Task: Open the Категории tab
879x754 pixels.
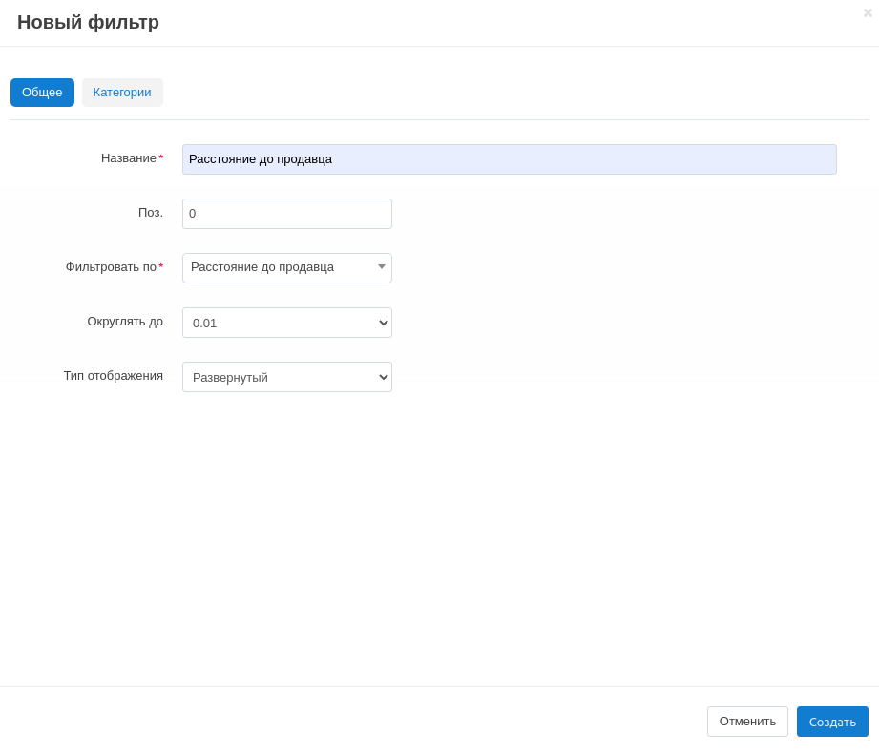Action: 122,93
